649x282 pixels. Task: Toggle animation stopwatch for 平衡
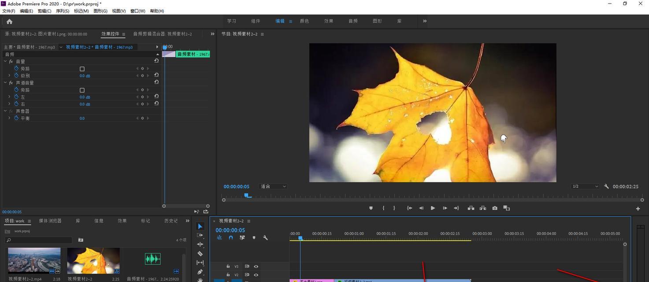tap(16, 118)
